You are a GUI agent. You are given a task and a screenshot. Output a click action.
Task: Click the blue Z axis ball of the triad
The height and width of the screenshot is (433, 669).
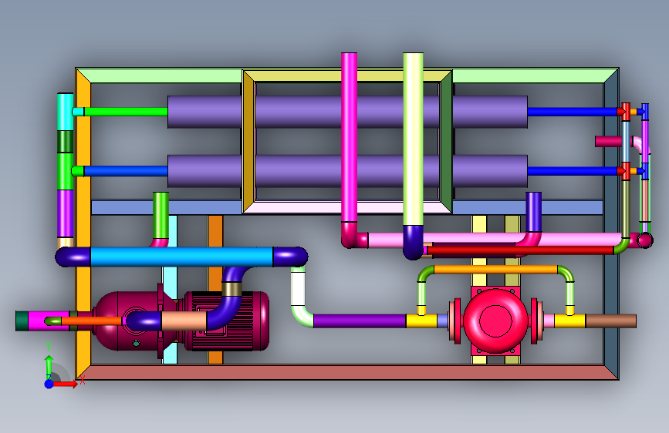[x=49, y=384]
